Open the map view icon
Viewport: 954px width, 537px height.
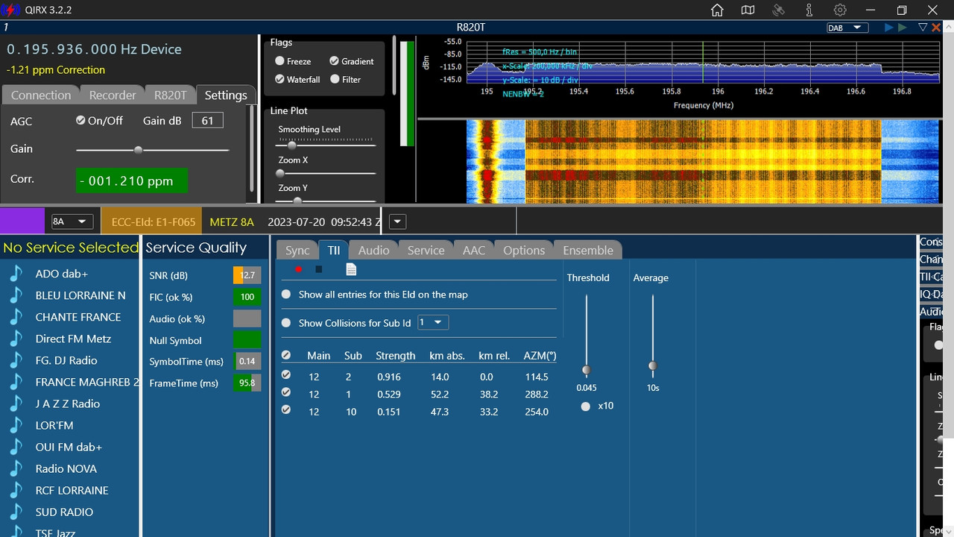pyautogui.click(x=748, y=10)
